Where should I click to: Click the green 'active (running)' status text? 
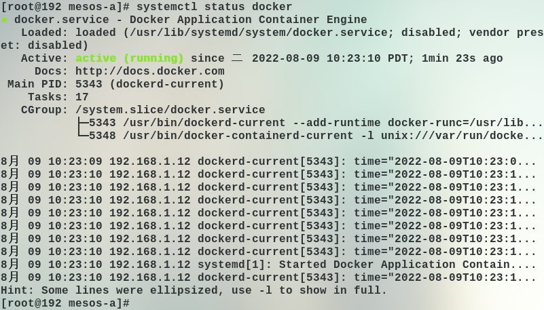[x=130, y=58]
